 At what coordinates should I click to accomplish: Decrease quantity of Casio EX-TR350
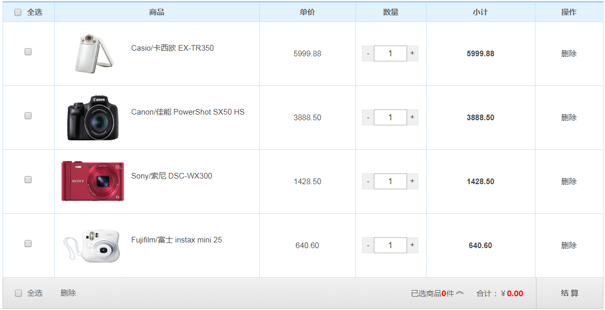click(368, 53)
